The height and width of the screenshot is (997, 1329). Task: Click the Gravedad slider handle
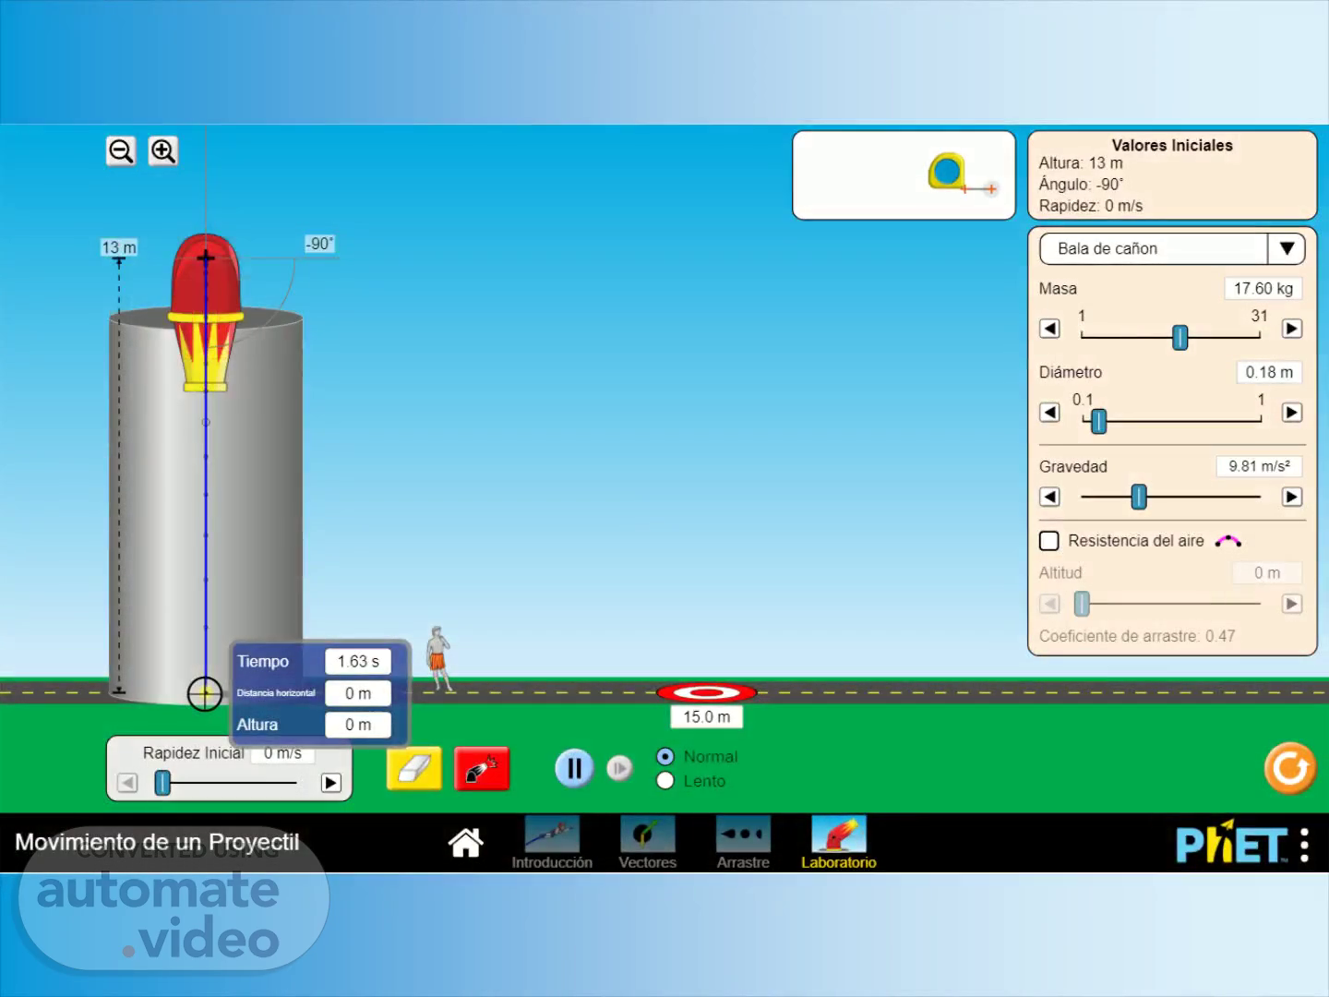(1139, 497)
